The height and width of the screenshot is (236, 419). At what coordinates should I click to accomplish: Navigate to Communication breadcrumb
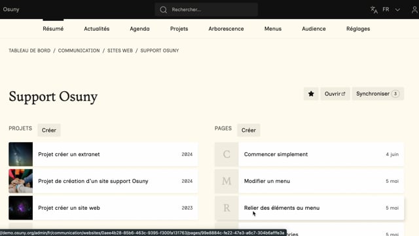79,50
